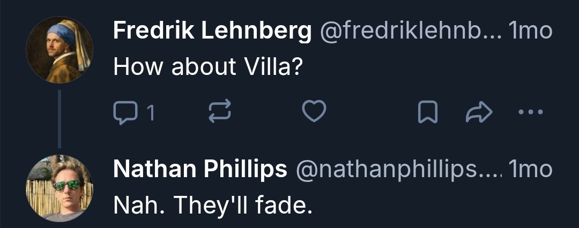Bookmark Fredrik Lehnberg's post

tap(427, 112)
